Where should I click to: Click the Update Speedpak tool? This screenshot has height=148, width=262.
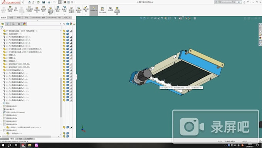point(102,10)
